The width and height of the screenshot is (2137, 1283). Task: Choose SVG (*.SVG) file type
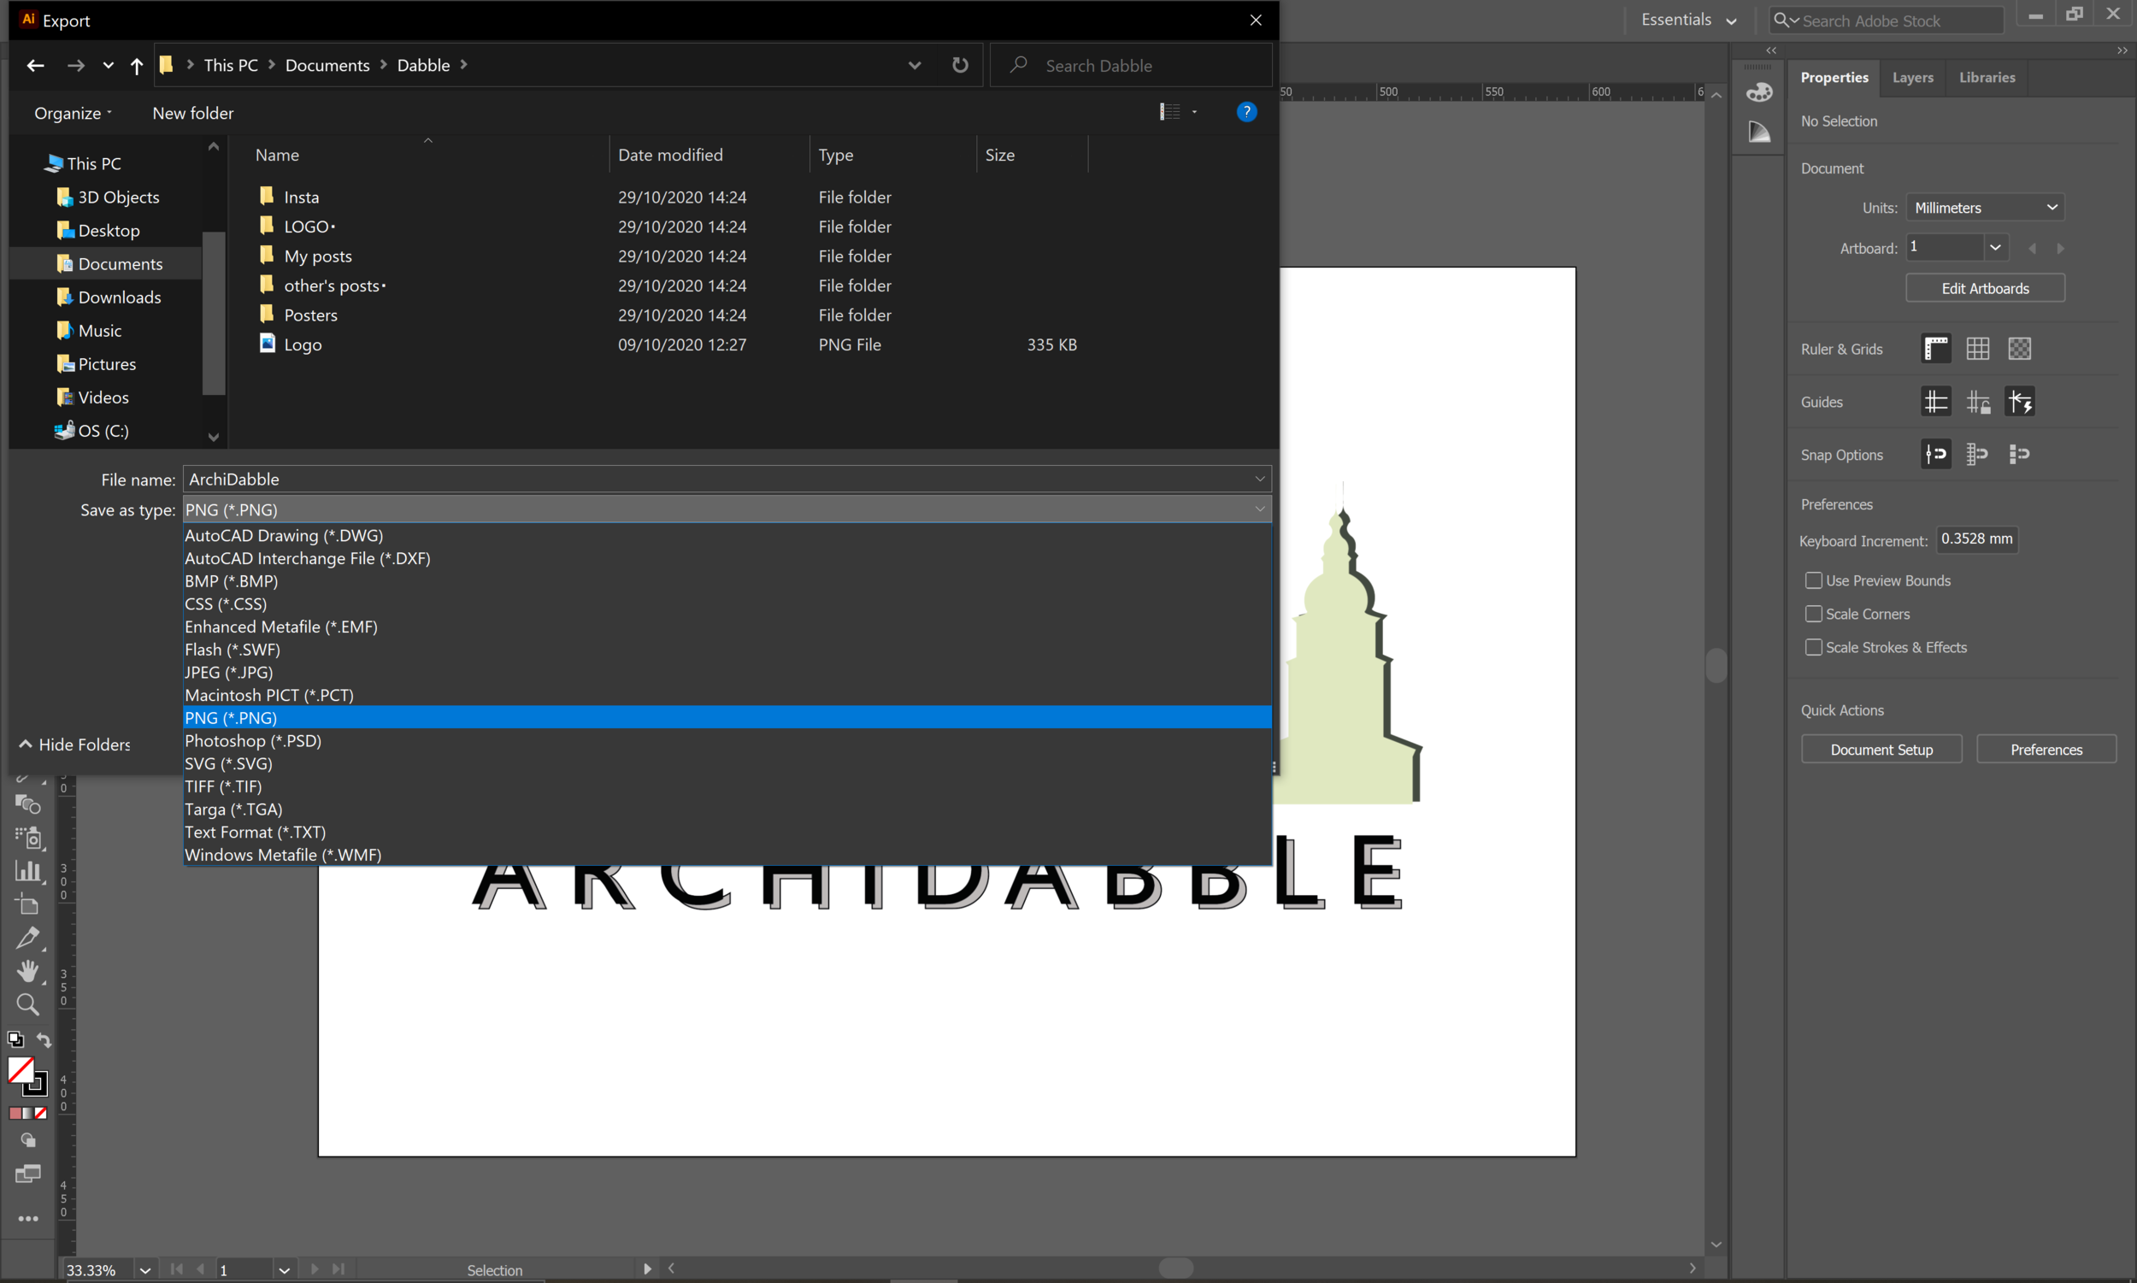[x=727, y=763]
